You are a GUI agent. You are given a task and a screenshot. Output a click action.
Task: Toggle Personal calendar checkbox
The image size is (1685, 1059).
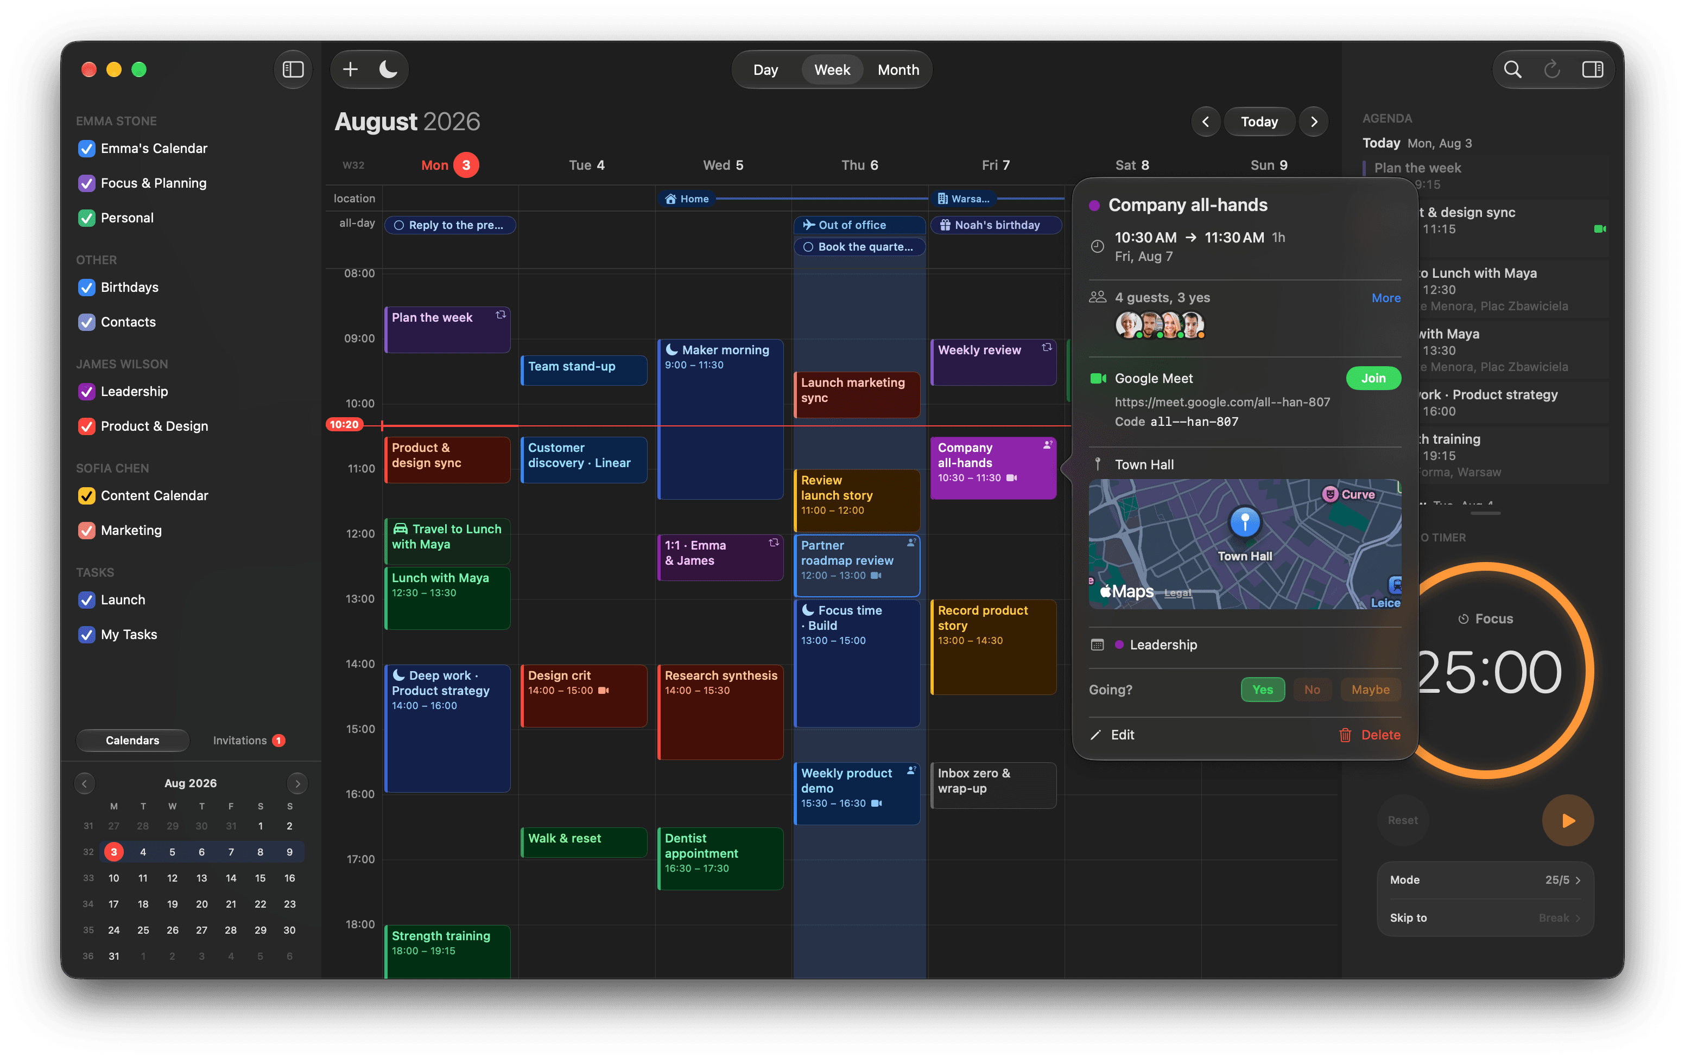pyautogui.click(x=86, y=218)
